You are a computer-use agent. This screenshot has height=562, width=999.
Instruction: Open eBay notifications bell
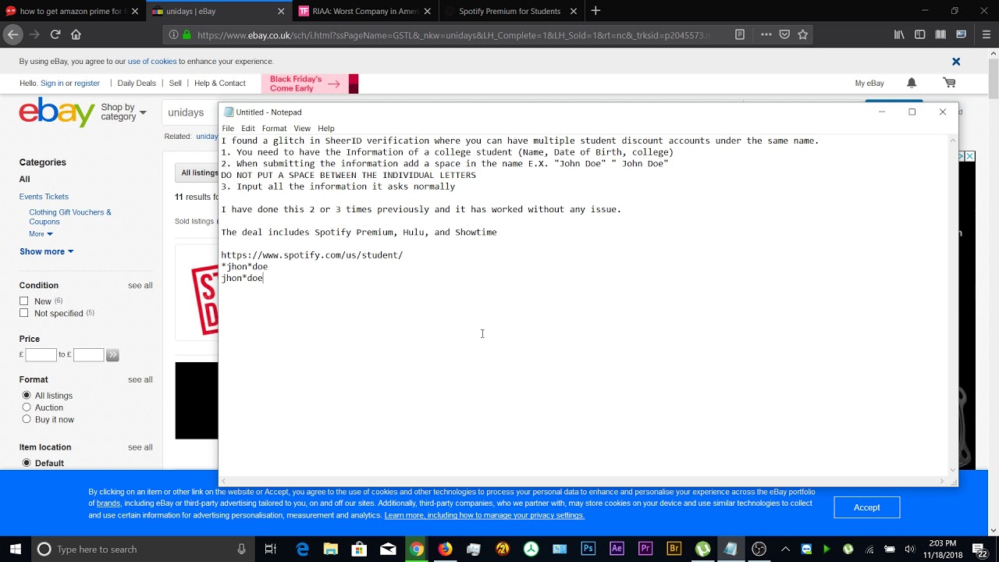tap(912, 83)
